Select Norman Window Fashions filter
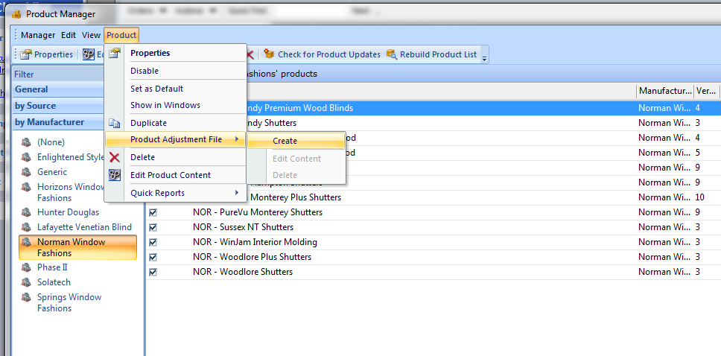Viewport: 721px width, 356px height. pos(77,247)
